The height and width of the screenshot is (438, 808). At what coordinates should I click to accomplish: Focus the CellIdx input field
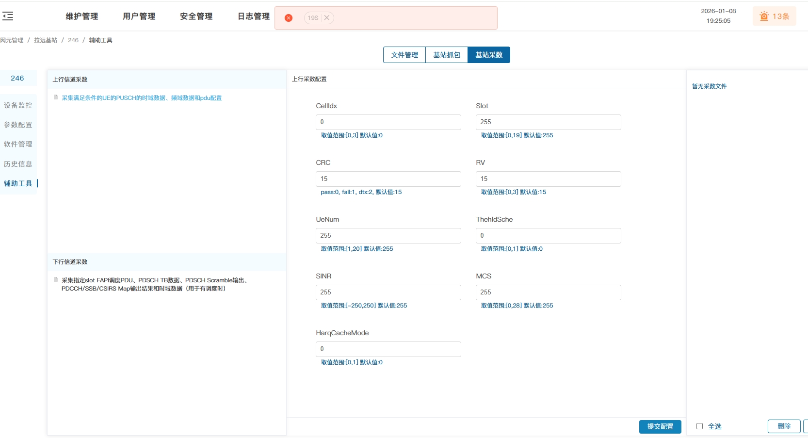(388, 122)
